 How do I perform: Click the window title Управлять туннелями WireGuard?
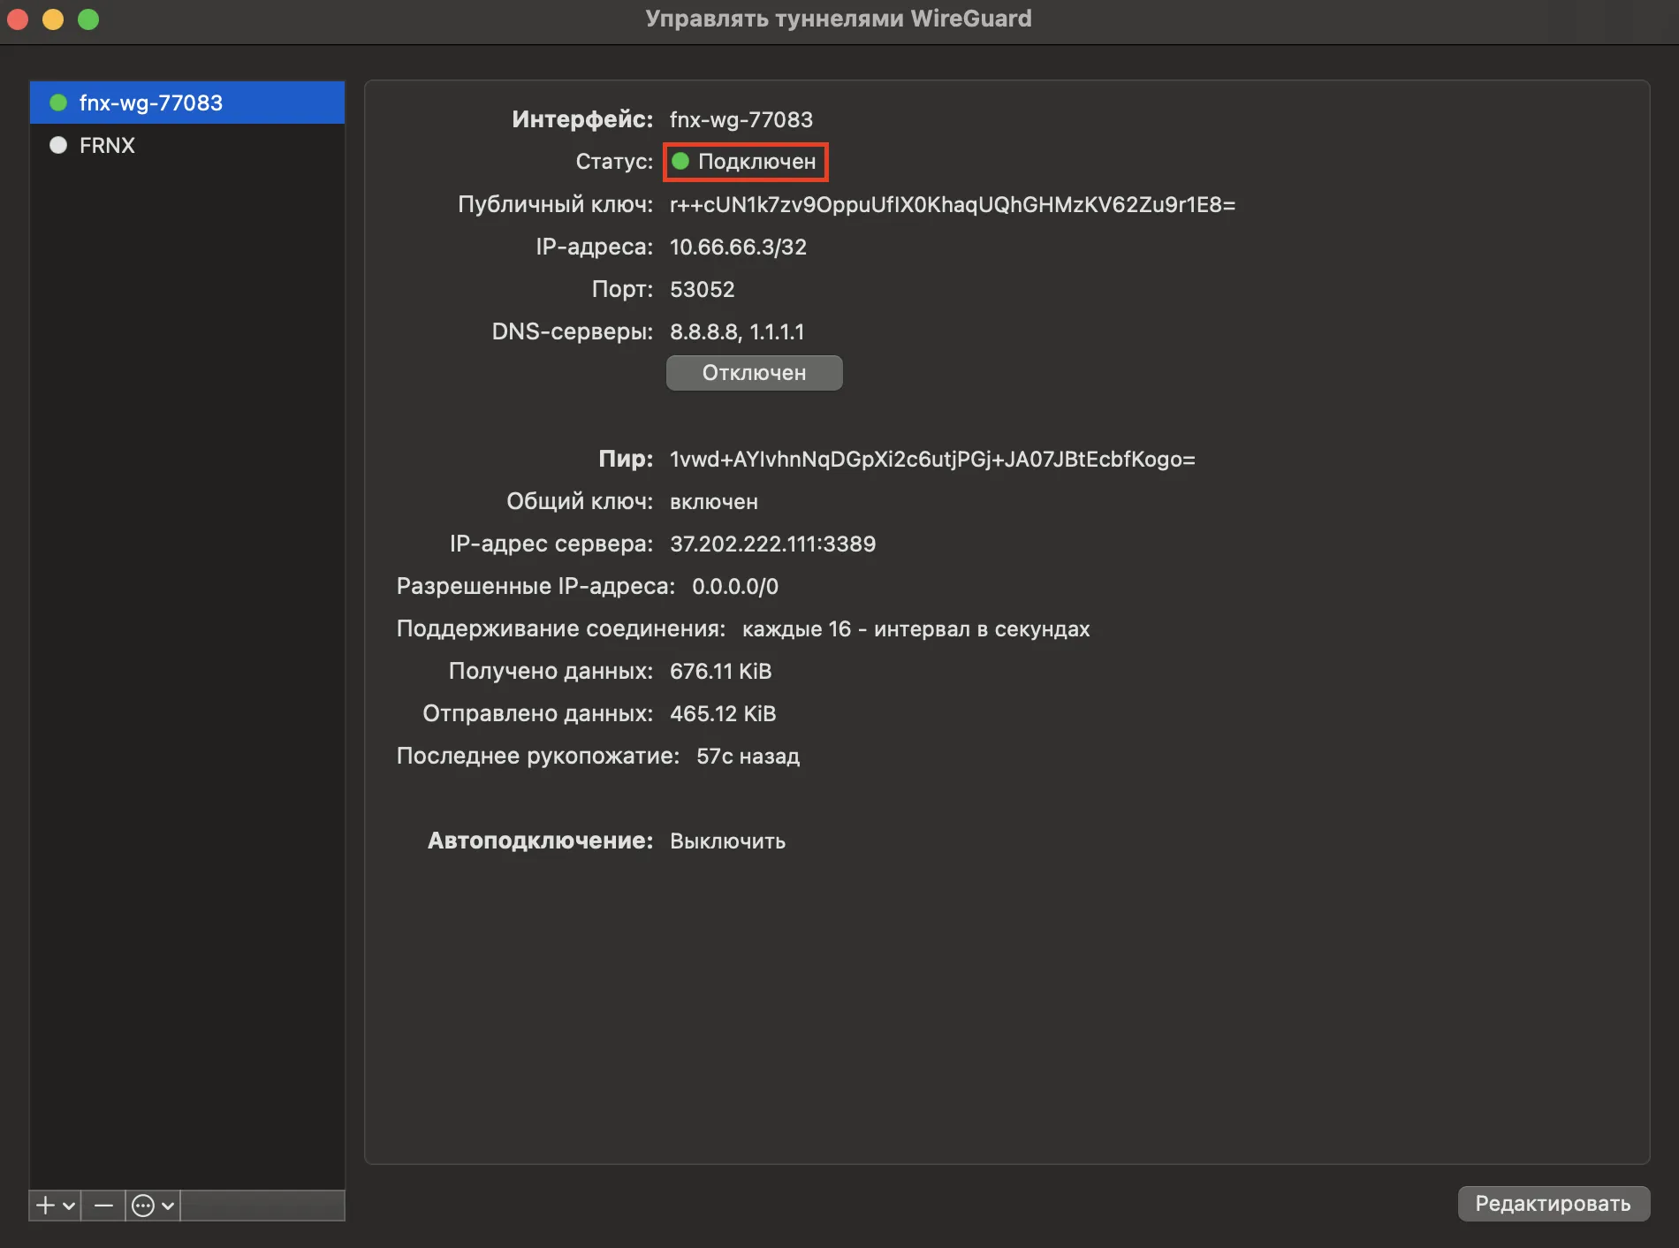pyautogui.click(x=839, y=19)
